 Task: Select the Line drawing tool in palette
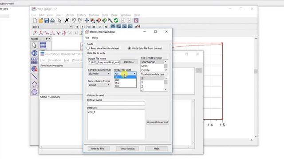click(x=34, y=76)
